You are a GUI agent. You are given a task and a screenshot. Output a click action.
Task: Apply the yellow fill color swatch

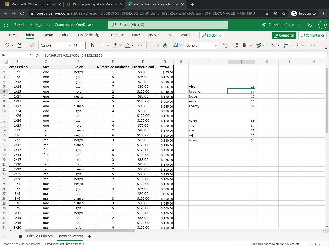click(x=115, y=45)
